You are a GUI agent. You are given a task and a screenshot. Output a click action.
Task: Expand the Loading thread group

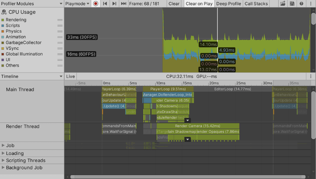(3, 153)
